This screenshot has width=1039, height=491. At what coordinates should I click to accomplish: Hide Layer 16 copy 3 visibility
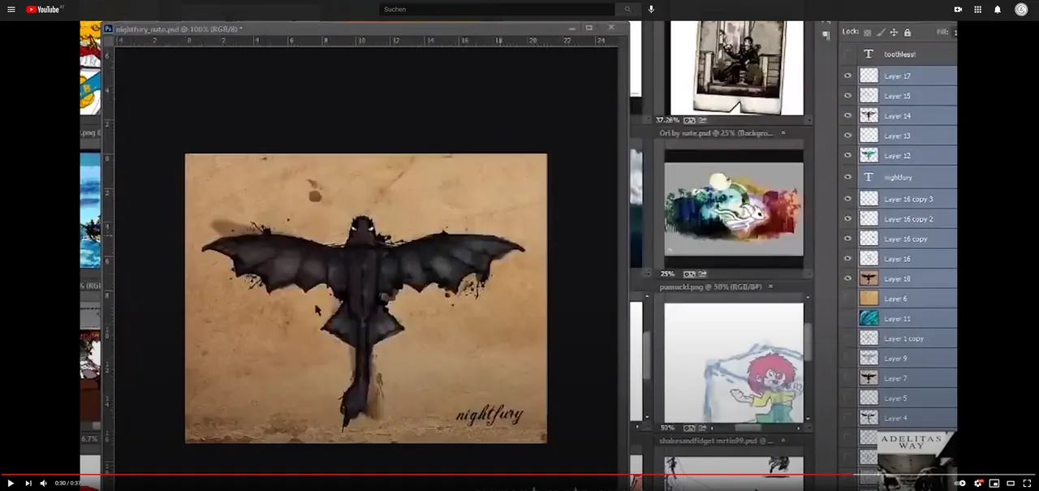pyautogui.click(x=848, y=198)
